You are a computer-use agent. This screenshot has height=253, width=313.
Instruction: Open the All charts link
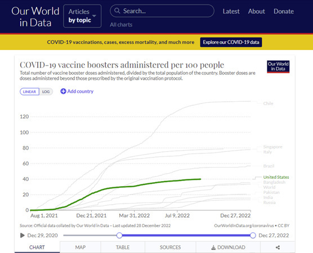click(121, 25)
